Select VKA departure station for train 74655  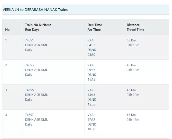click(90, 90)
